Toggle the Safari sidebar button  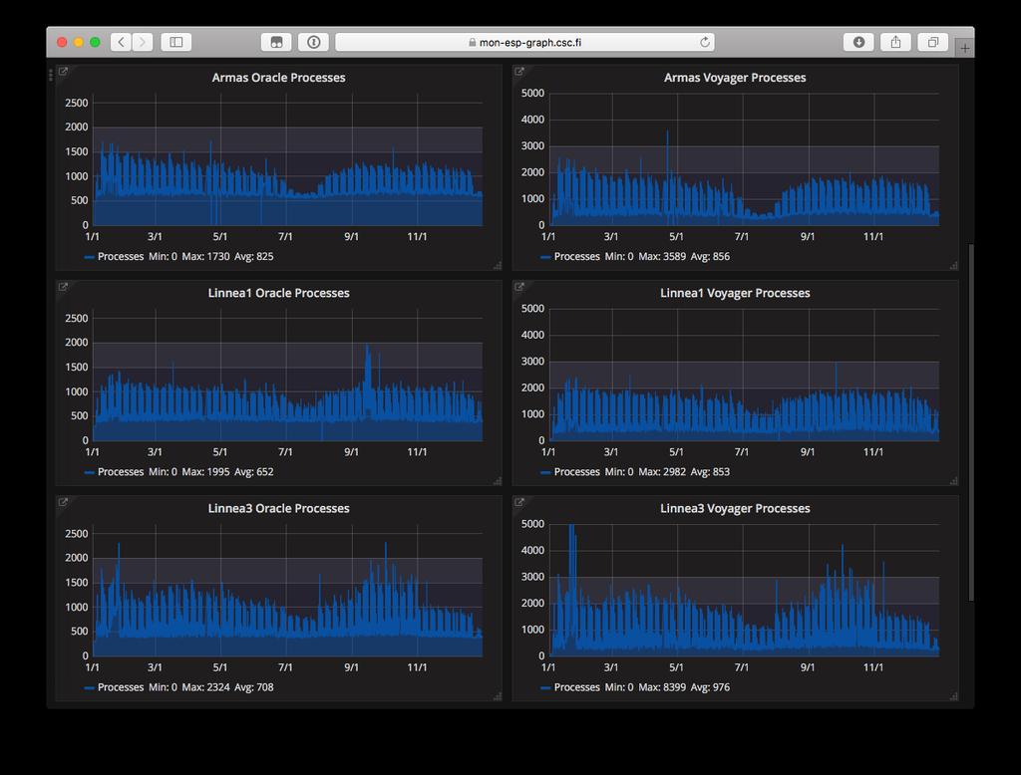(175, 42)
